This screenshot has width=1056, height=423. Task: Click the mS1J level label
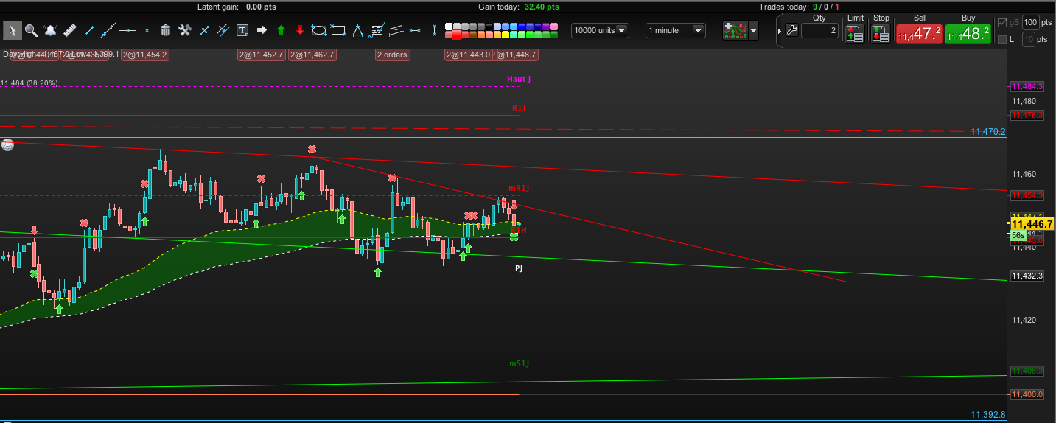(x=520, y=363)
